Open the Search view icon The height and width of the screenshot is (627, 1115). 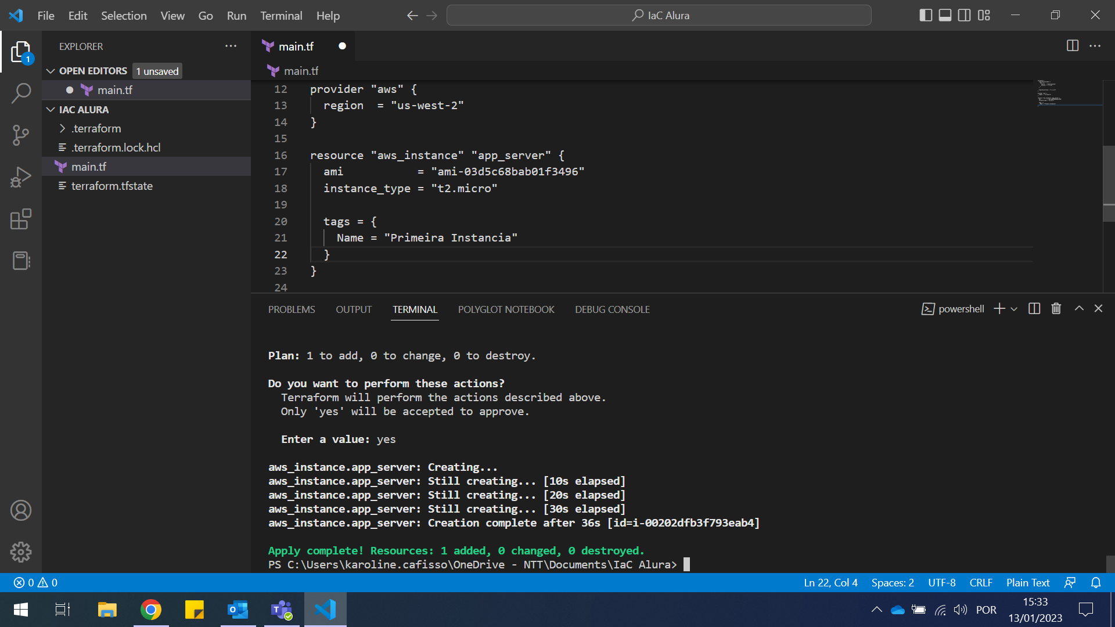(21, 93)
